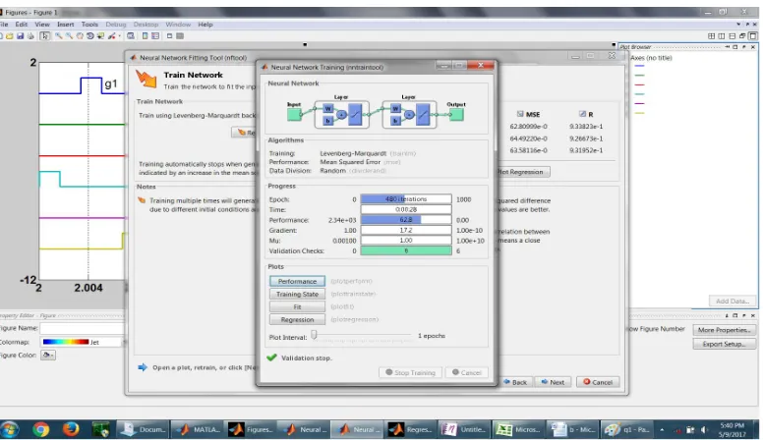Click the Performance progress bar showing 62.8
The width and height of the screenshot is (763, 440).
pyautogui.click(x=406, y=220)
